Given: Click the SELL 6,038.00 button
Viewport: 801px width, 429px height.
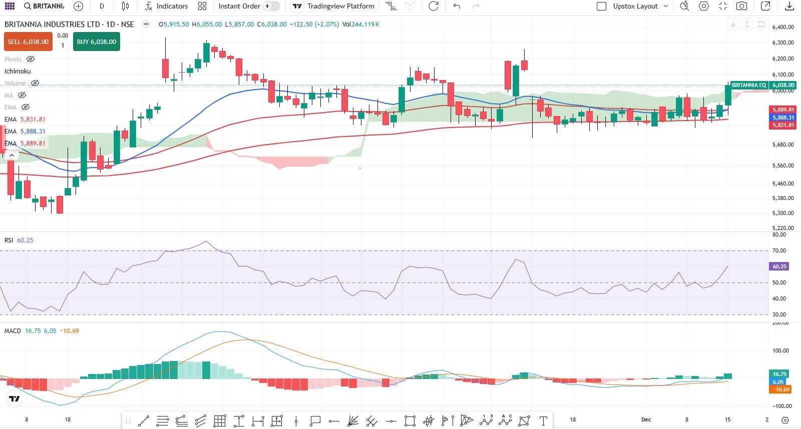Looking at the screenshot, I should pyautogui.click(x=28, y=41).
